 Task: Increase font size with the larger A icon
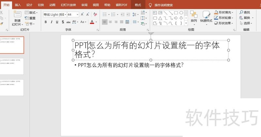click(x=82, y=15)
